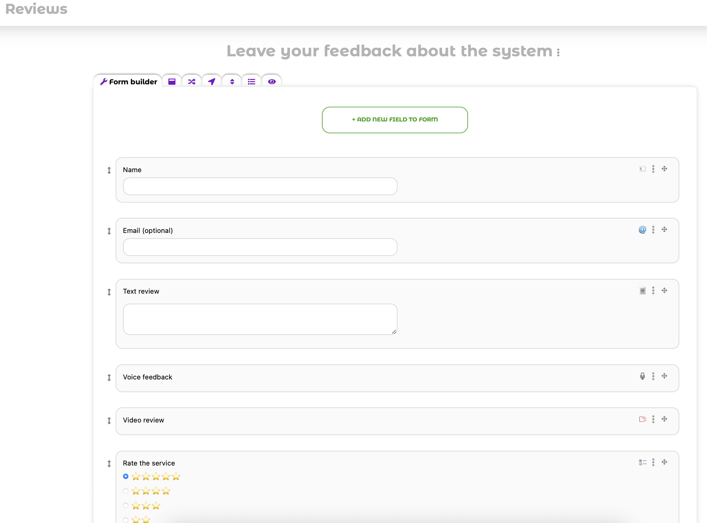Choose the three-star rating option
The width and height of the screenshot is (707, 523).
(126, 506)
